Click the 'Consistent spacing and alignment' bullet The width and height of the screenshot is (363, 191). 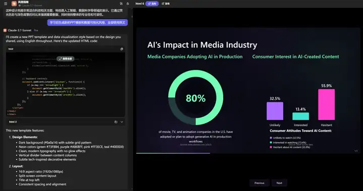click(x=42, y=184)
